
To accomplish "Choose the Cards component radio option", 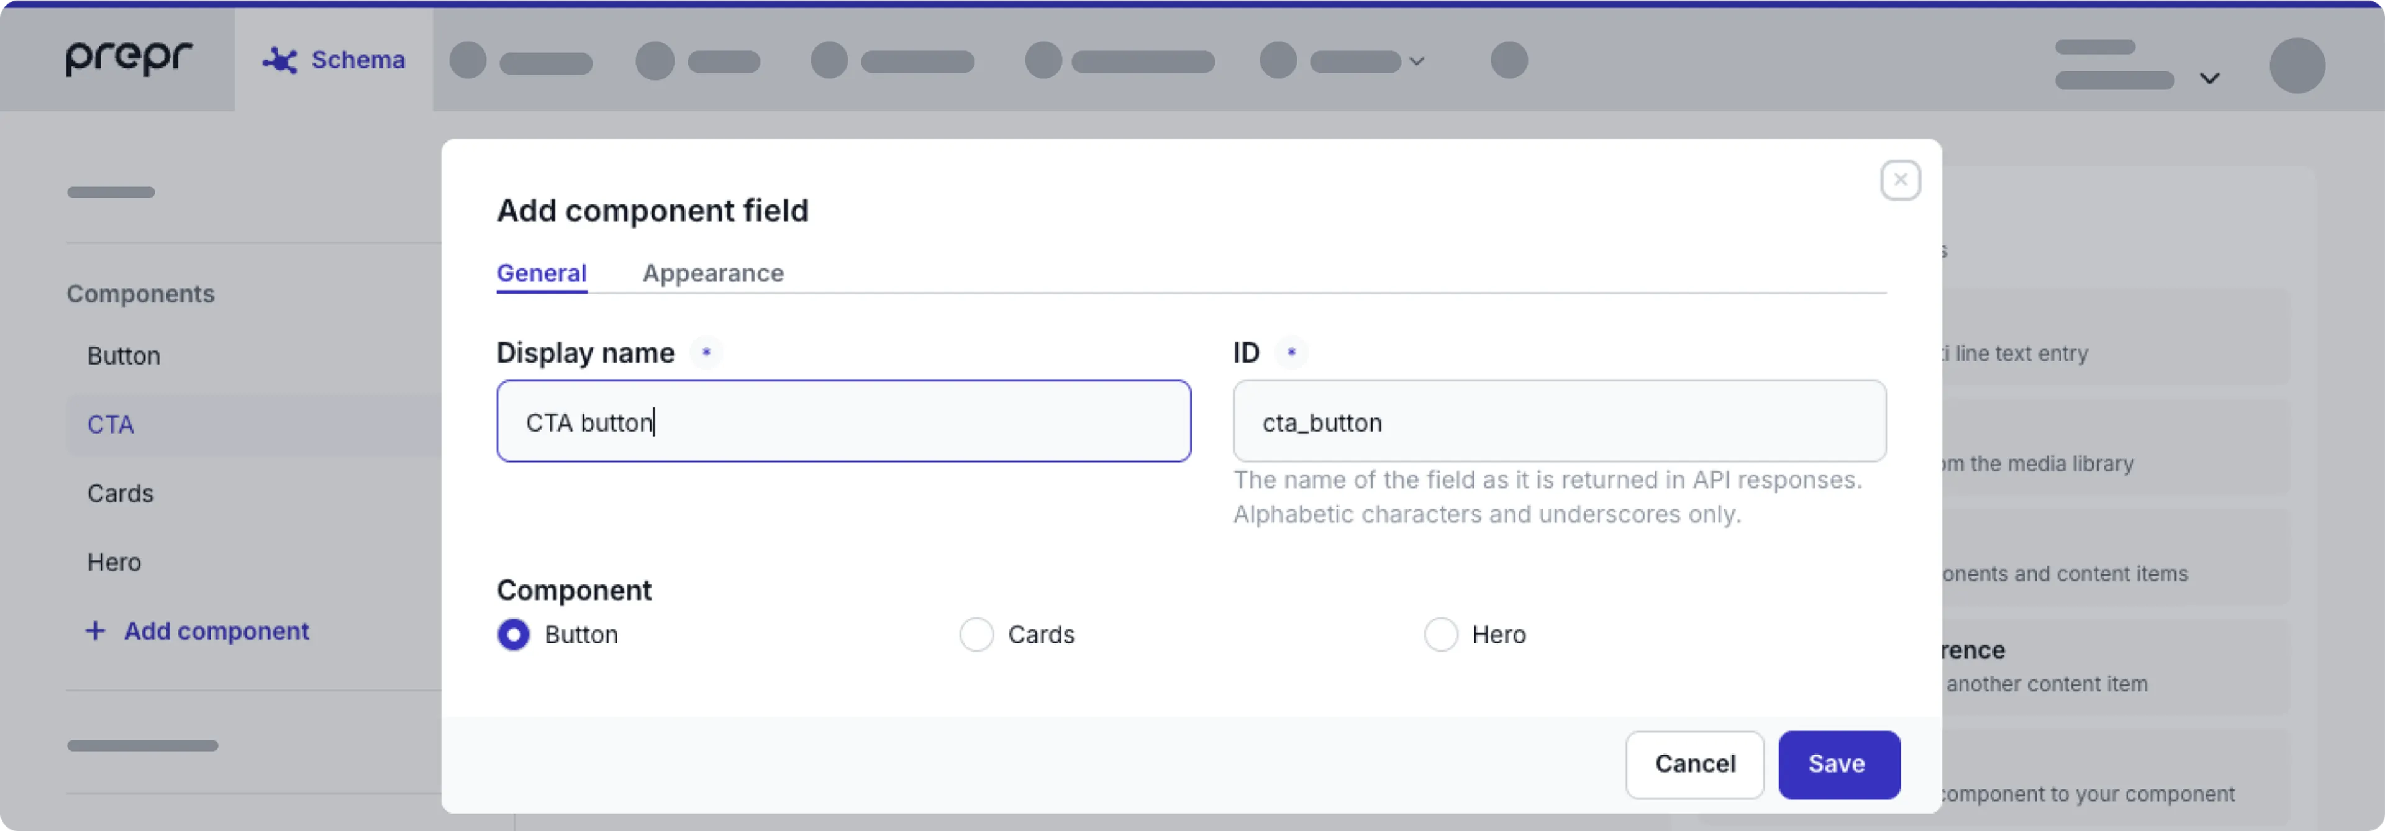I will [977, 635].
